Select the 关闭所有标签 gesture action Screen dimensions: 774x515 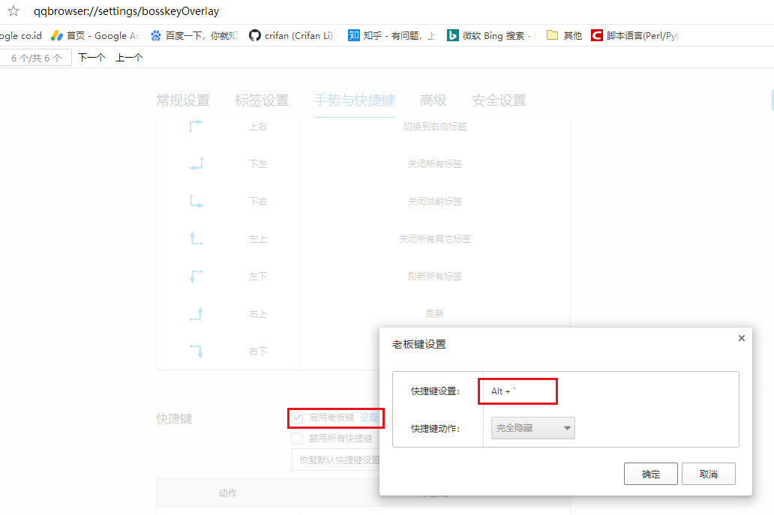coord(435,163)
